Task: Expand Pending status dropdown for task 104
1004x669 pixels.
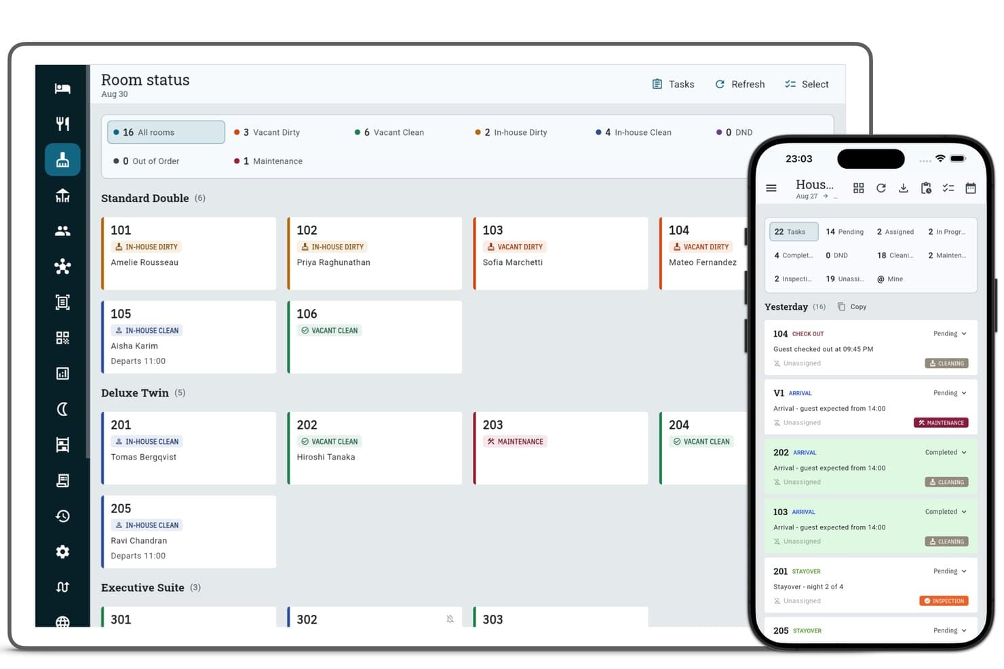Action: [950, 333]
